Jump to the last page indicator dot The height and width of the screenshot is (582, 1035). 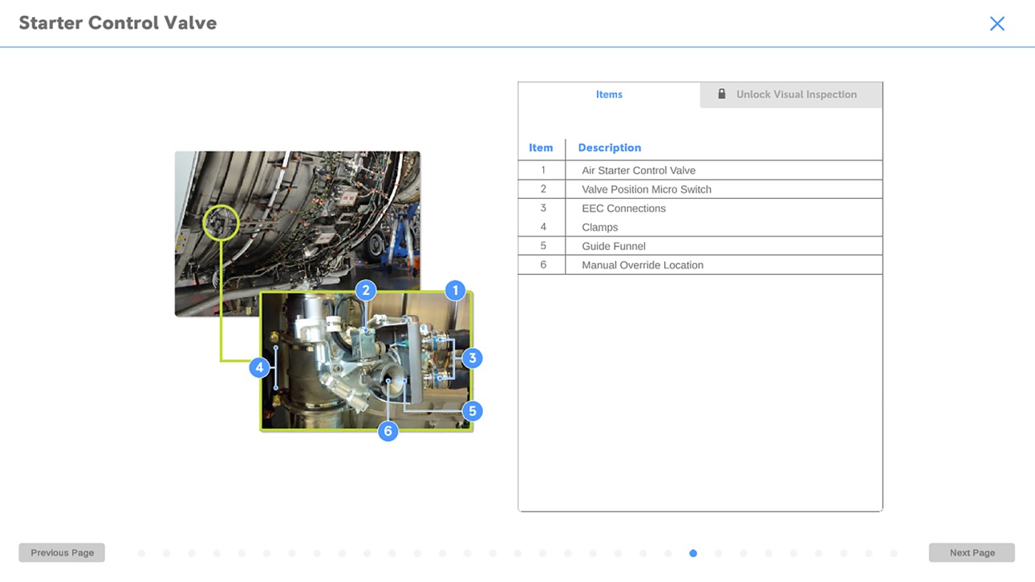click(x=894, y=553)
